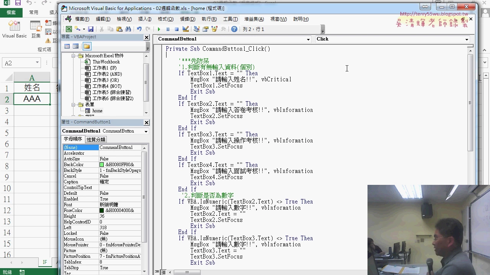Click the BackColor green color swatch

point(102,165)
